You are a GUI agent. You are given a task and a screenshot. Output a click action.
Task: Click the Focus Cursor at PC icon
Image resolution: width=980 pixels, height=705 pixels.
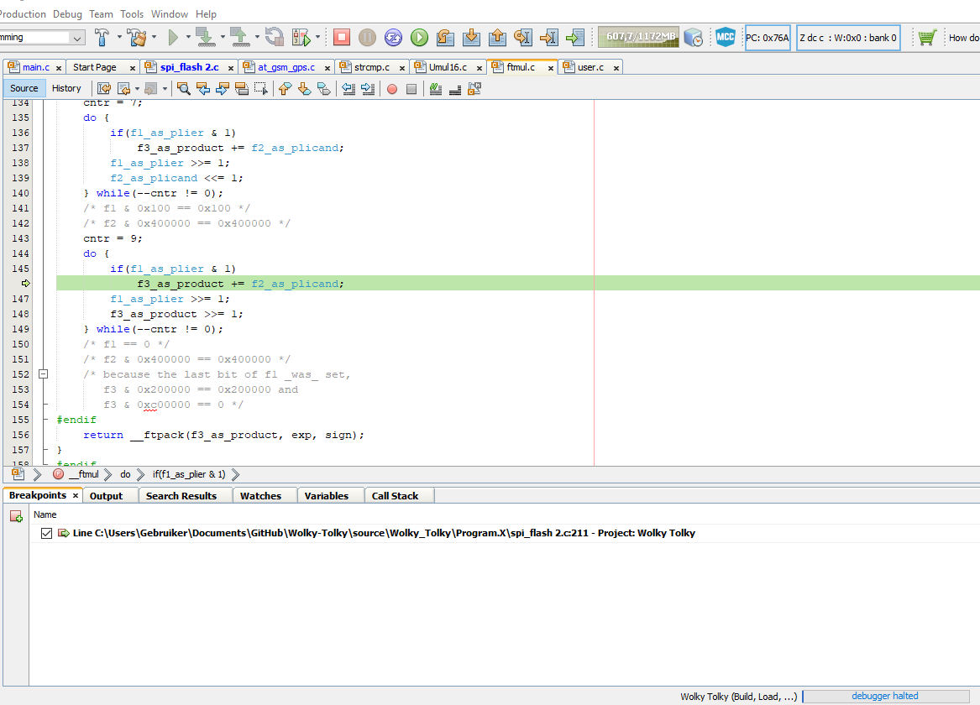tap(575, 38)
